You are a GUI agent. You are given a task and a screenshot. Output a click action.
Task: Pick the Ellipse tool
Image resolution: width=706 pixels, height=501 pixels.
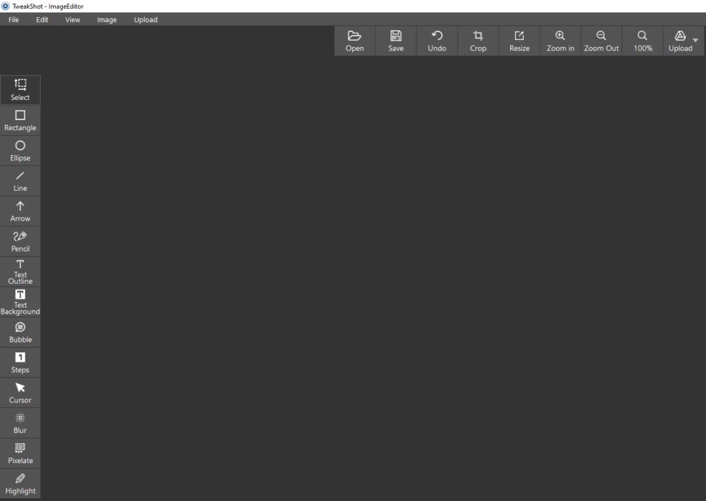coord(20,151)
